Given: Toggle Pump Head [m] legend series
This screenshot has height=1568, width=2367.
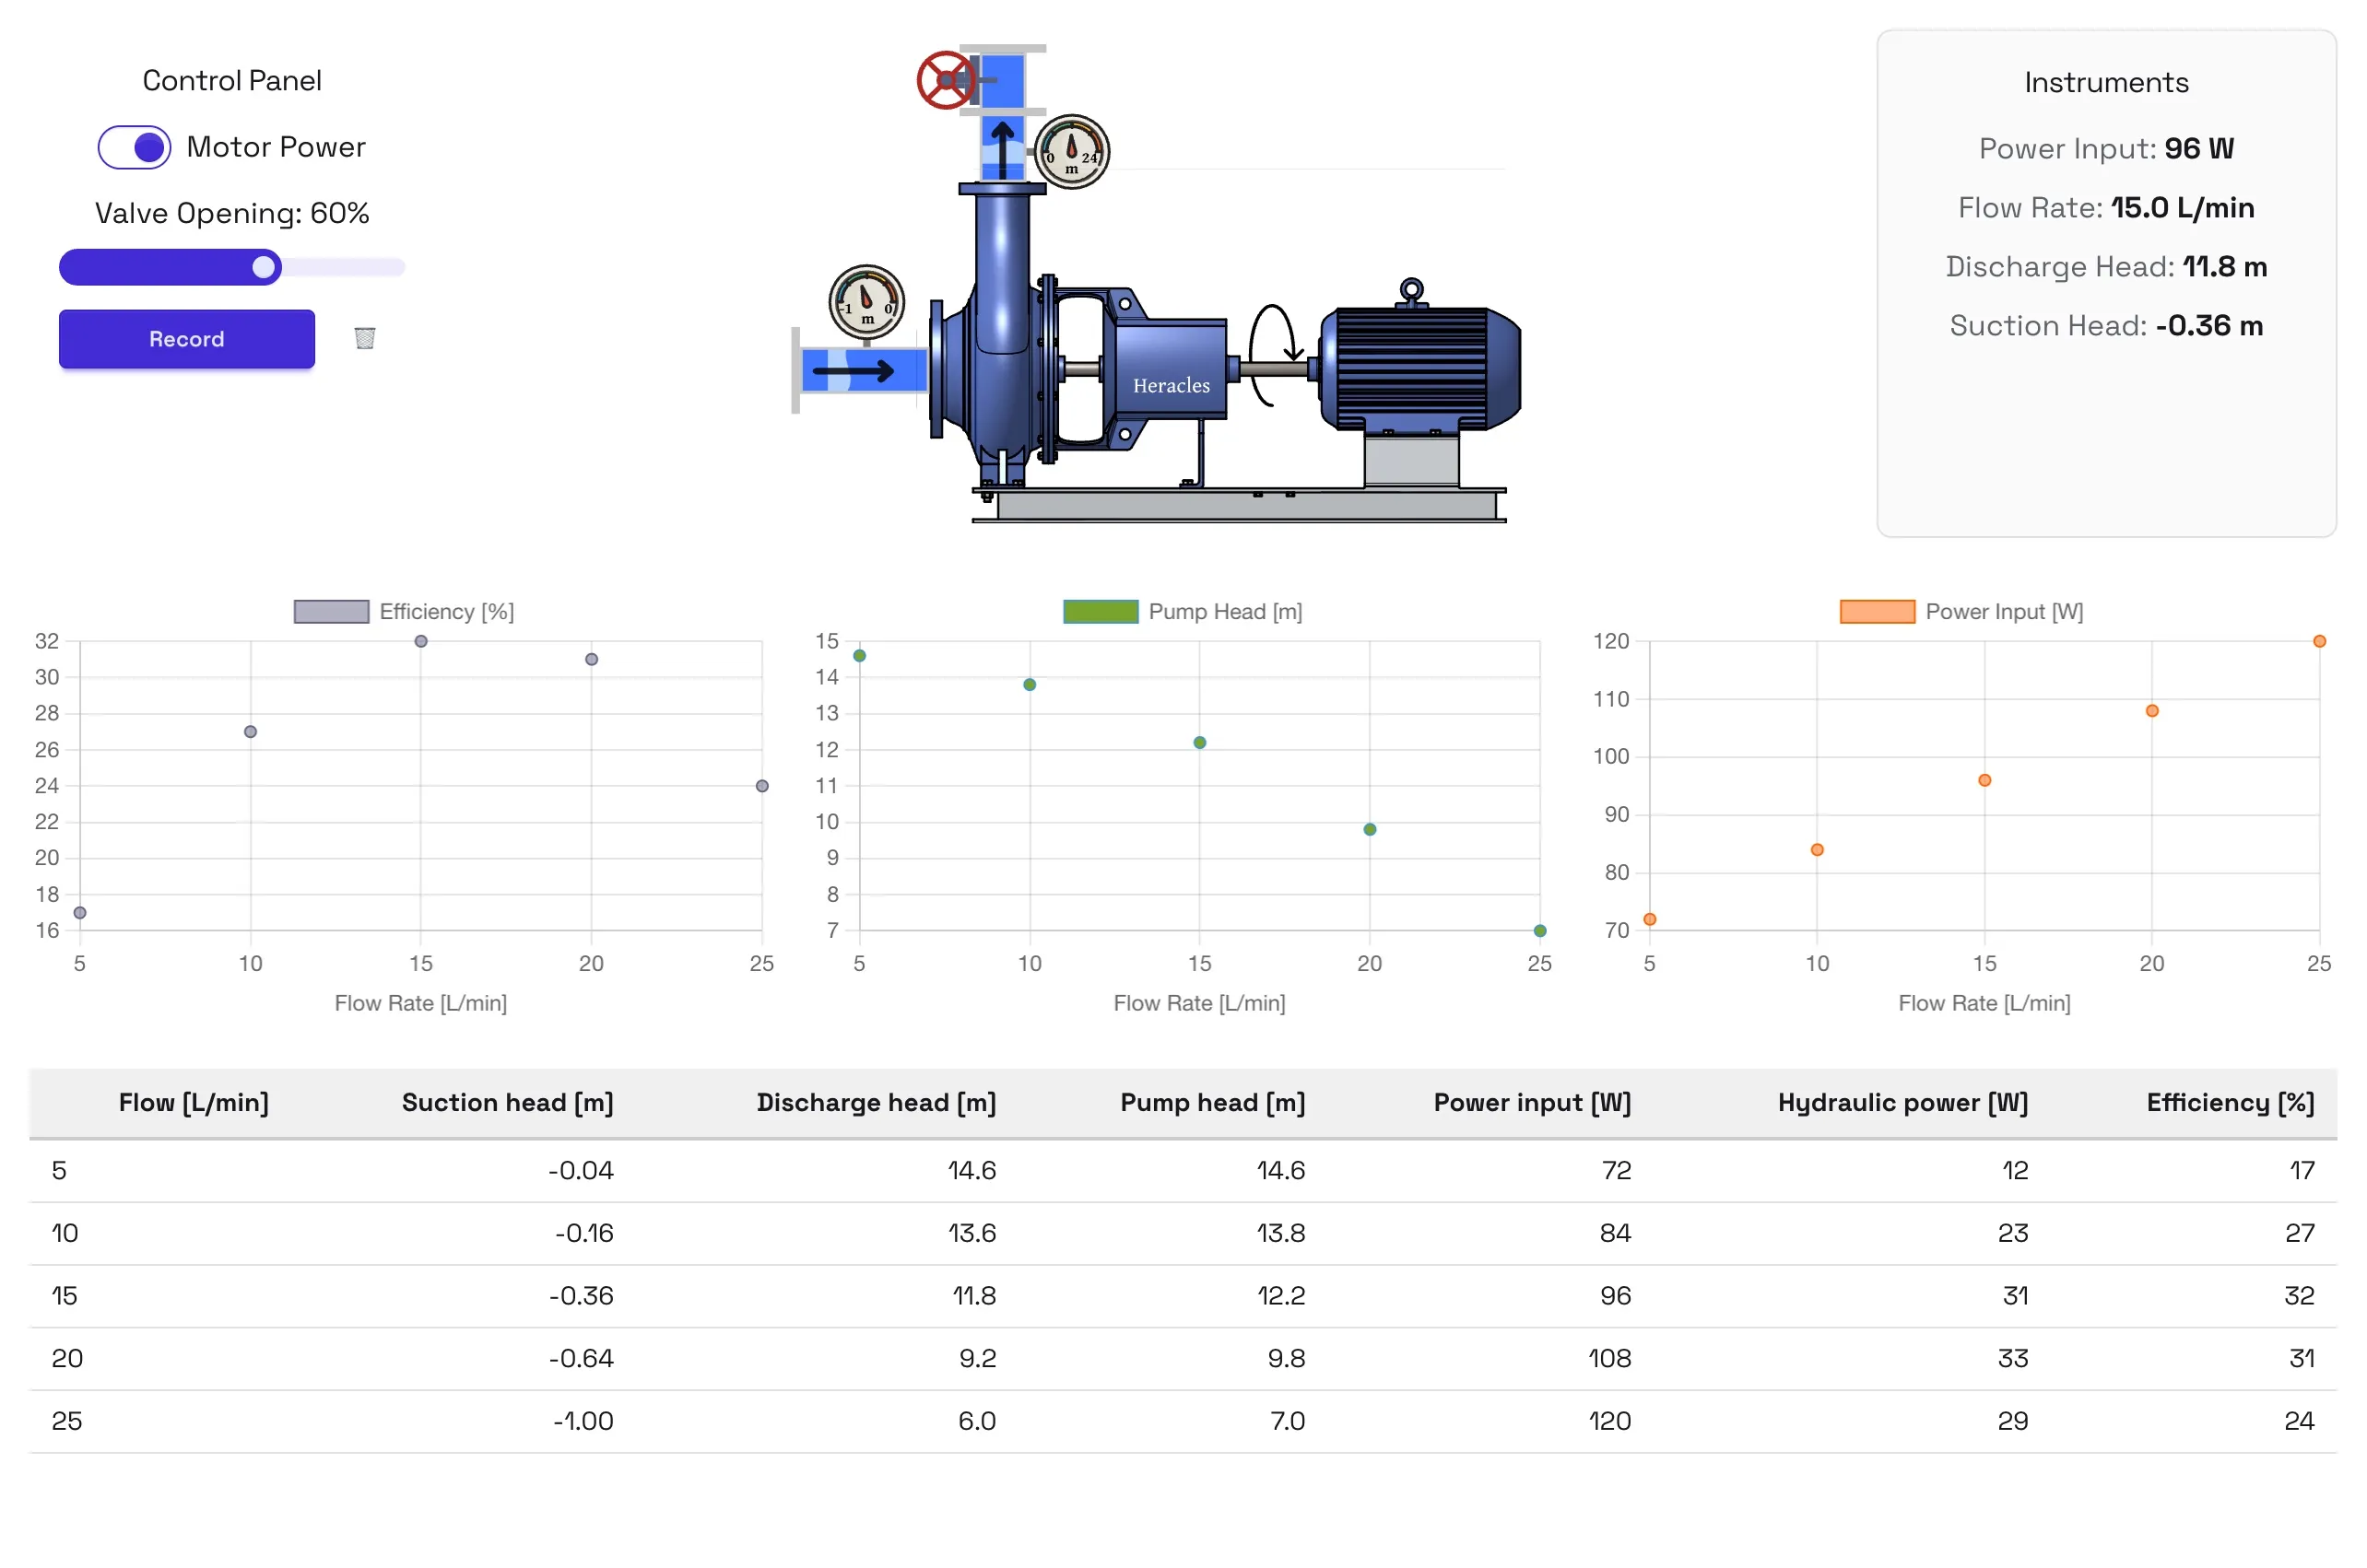Looking at the screenshot, I should 1183,611.
